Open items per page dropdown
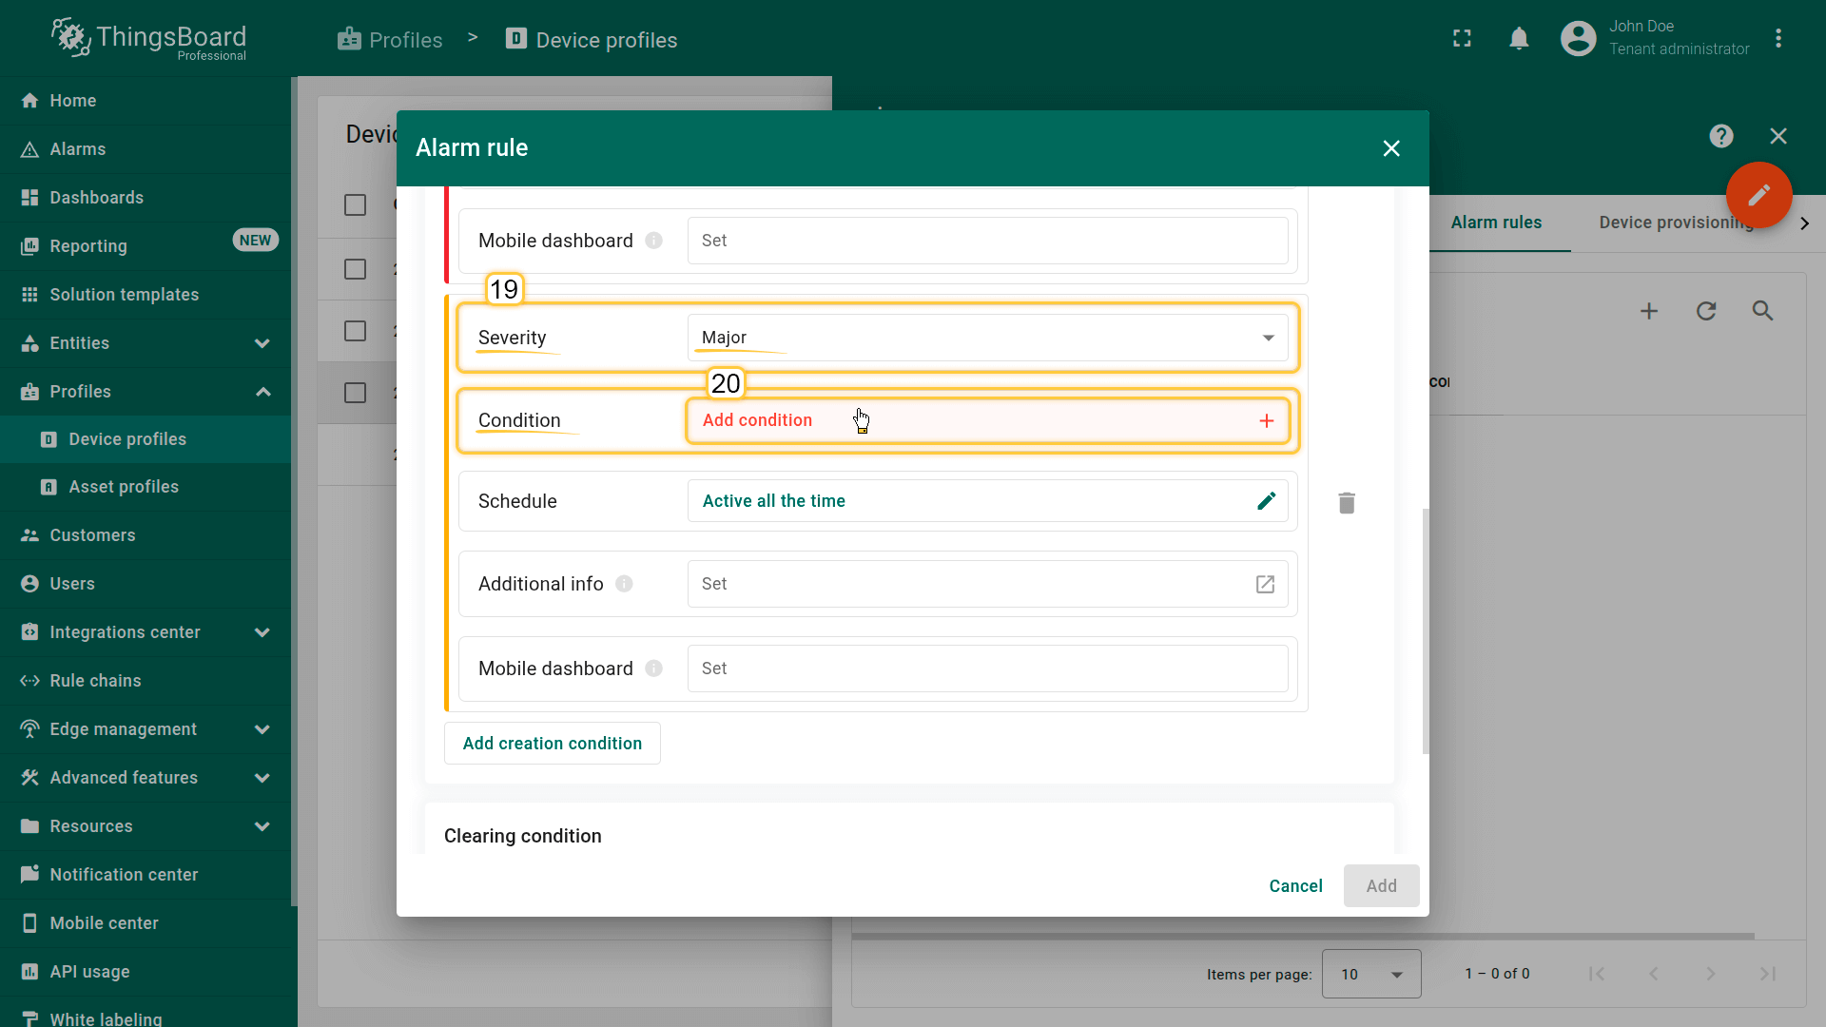Viewport: 1826px width, 1027px height. (1370, 974)
